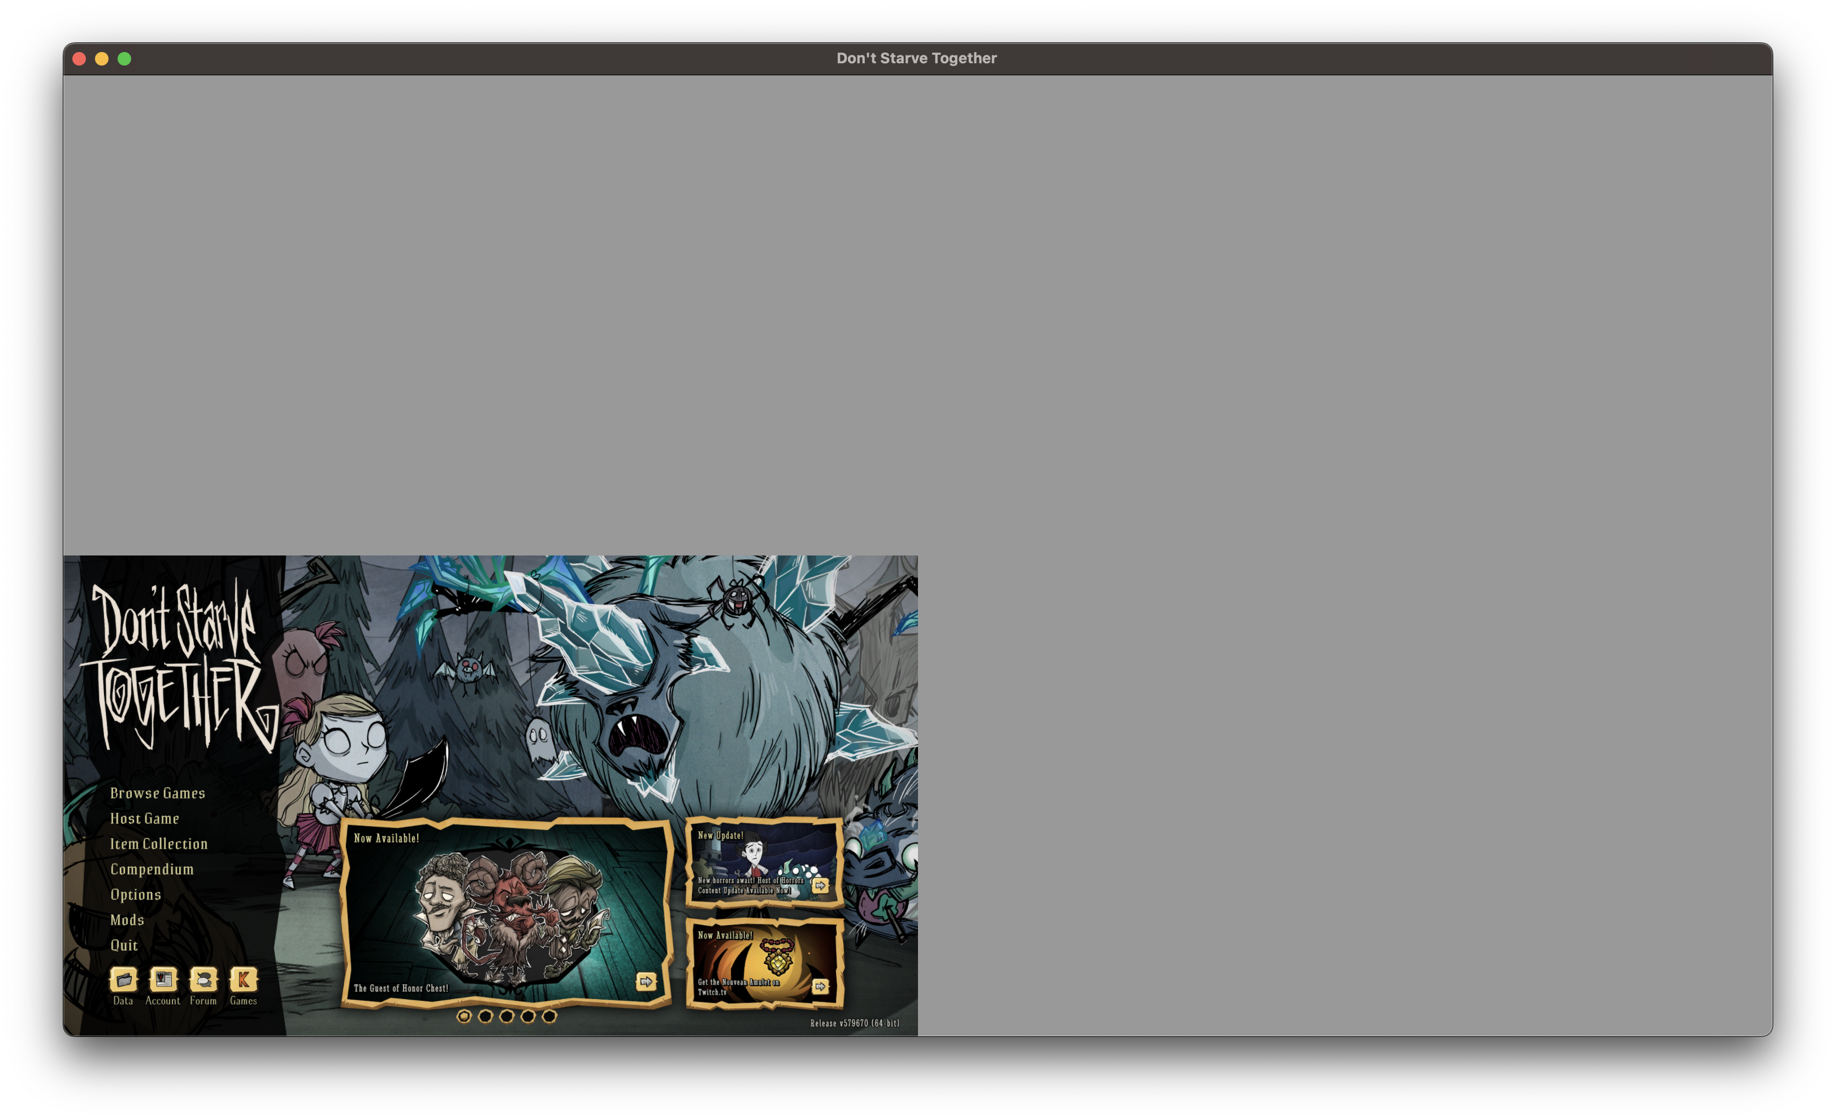
Task: Click the Account icon
Action: coord(163,979)
